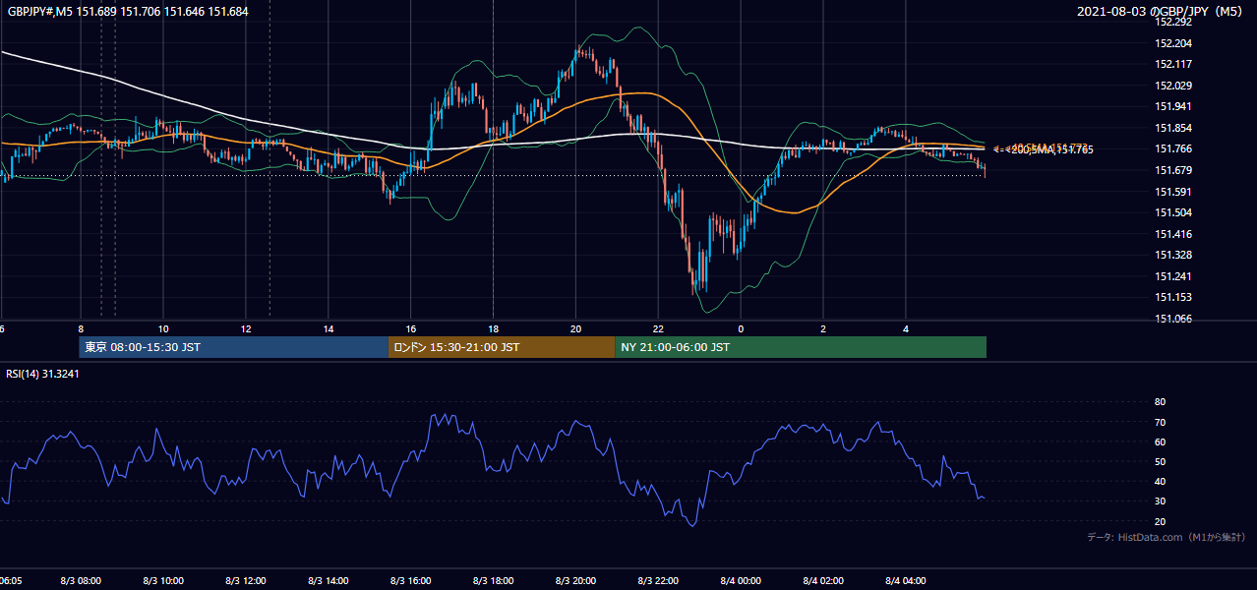Image resolution: width=1257 pixels, height=590 pixels.
Task: Click the 152.204 price axis label
Action: 1174,43
